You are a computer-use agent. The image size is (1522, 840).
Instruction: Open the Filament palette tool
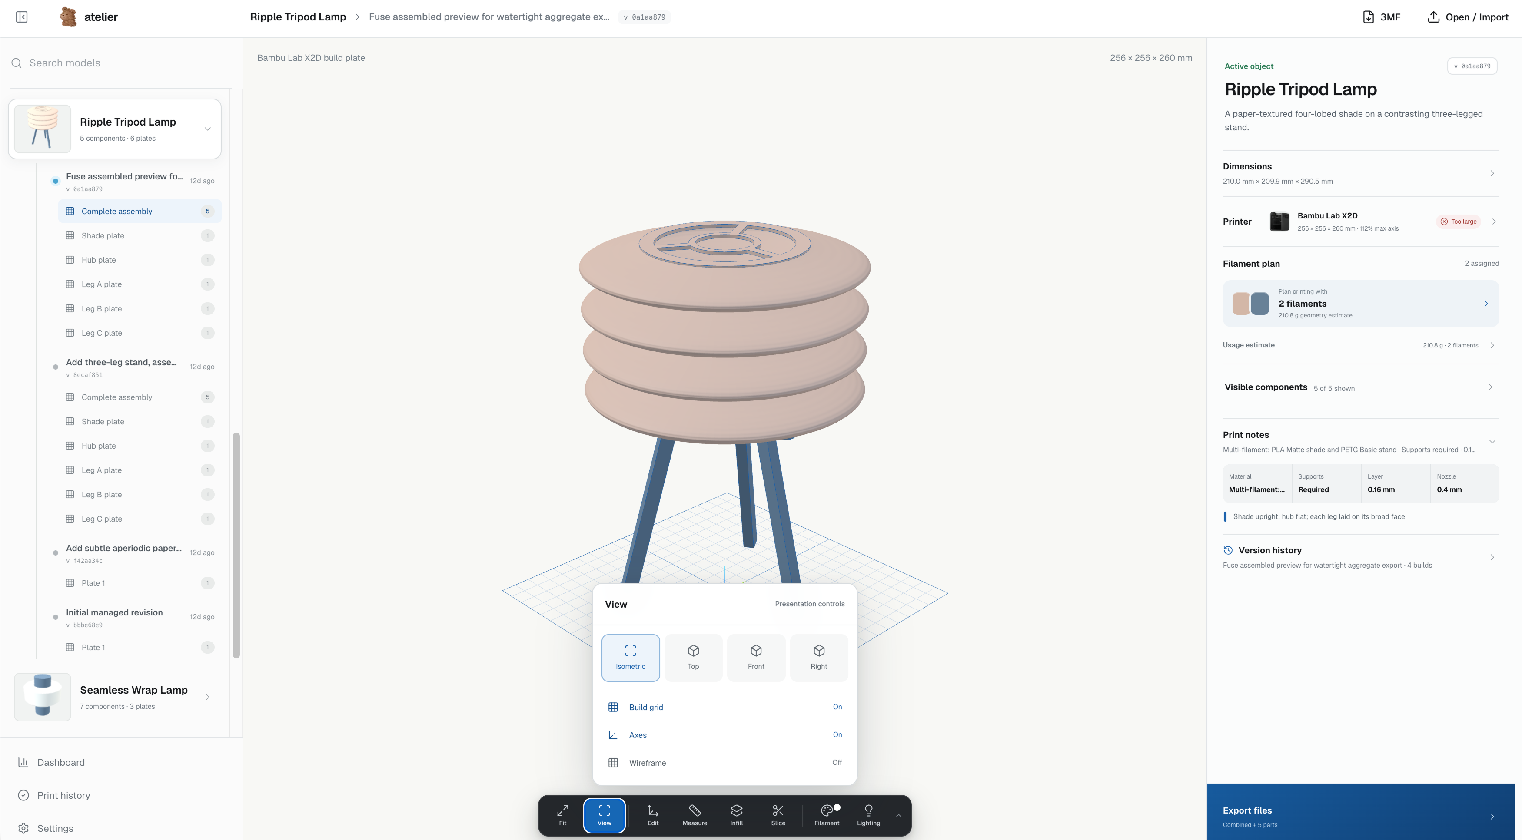[827, 815]
